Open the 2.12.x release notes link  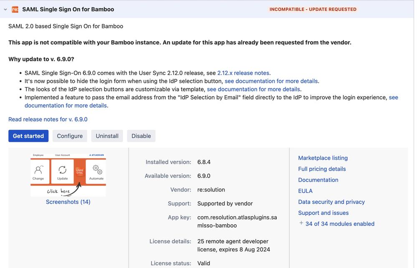click(243, 73)
